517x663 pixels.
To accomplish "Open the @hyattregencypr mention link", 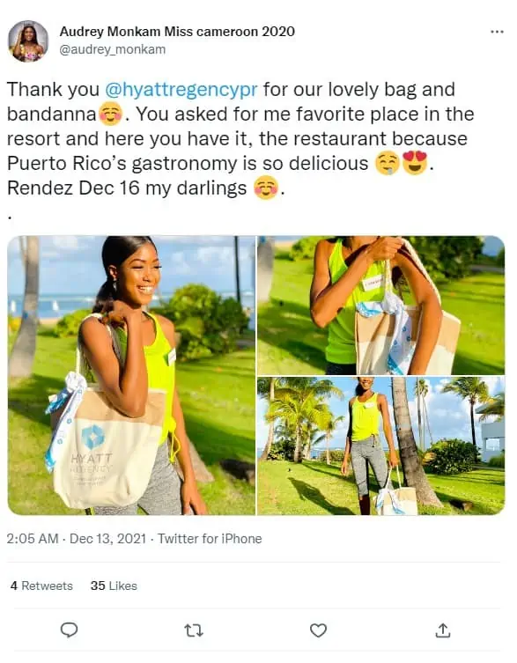I will (x=181, y=90).
